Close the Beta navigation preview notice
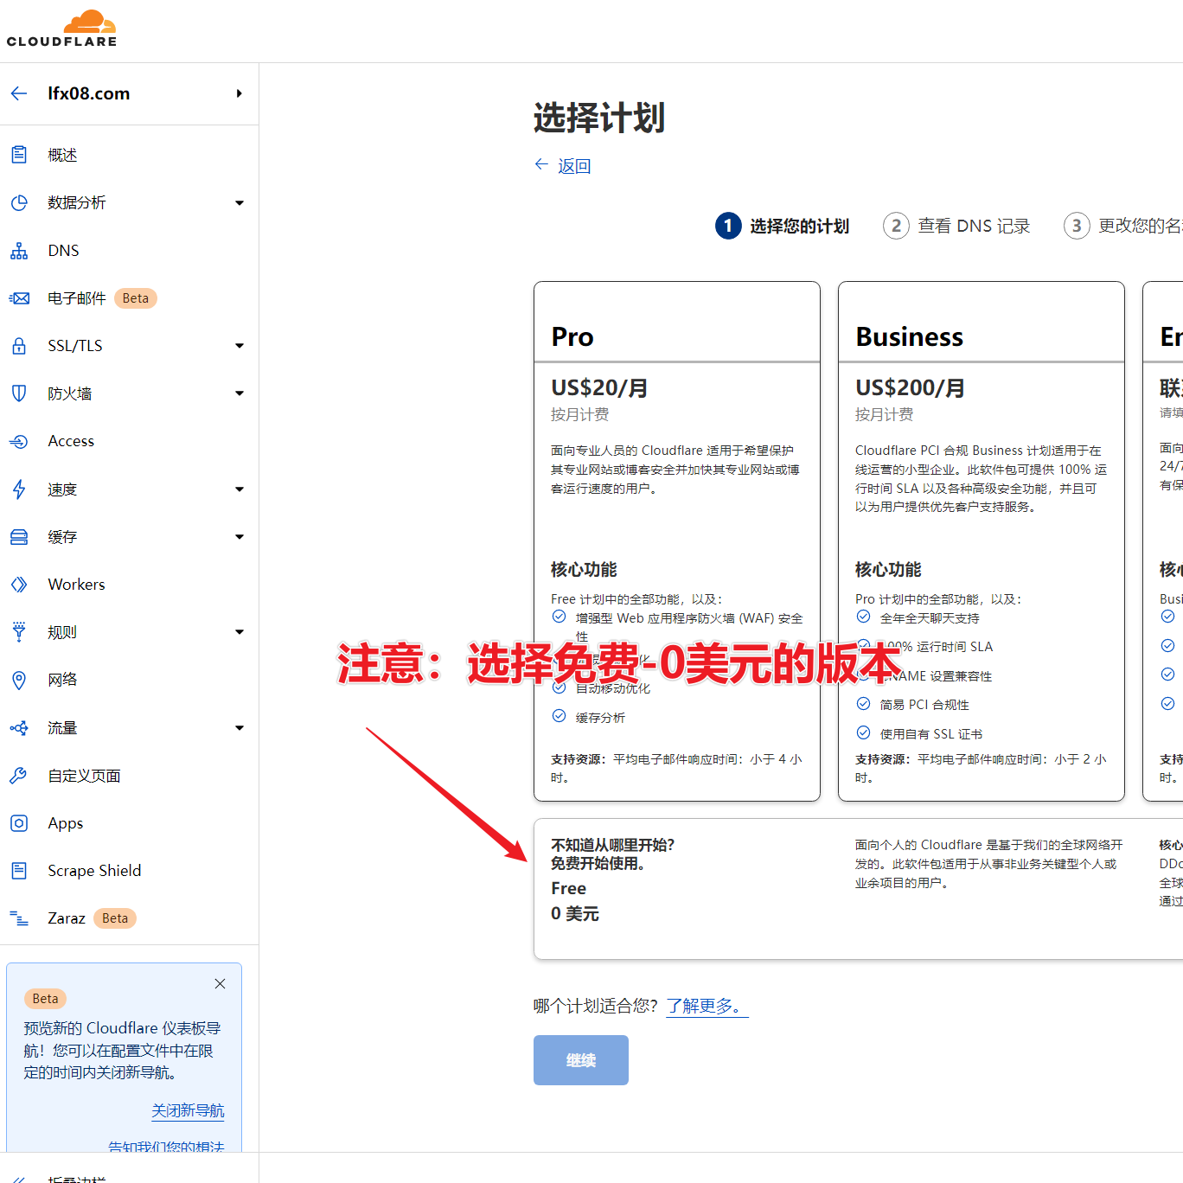Screen dimensions: 1183x1183 pyautogui.click(x=221, y=984)
